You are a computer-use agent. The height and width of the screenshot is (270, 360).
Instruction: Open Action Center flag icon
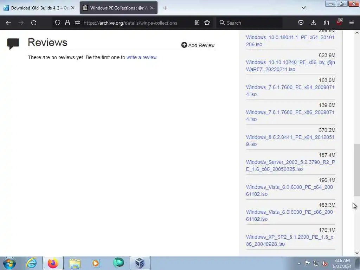pos(307,263)
